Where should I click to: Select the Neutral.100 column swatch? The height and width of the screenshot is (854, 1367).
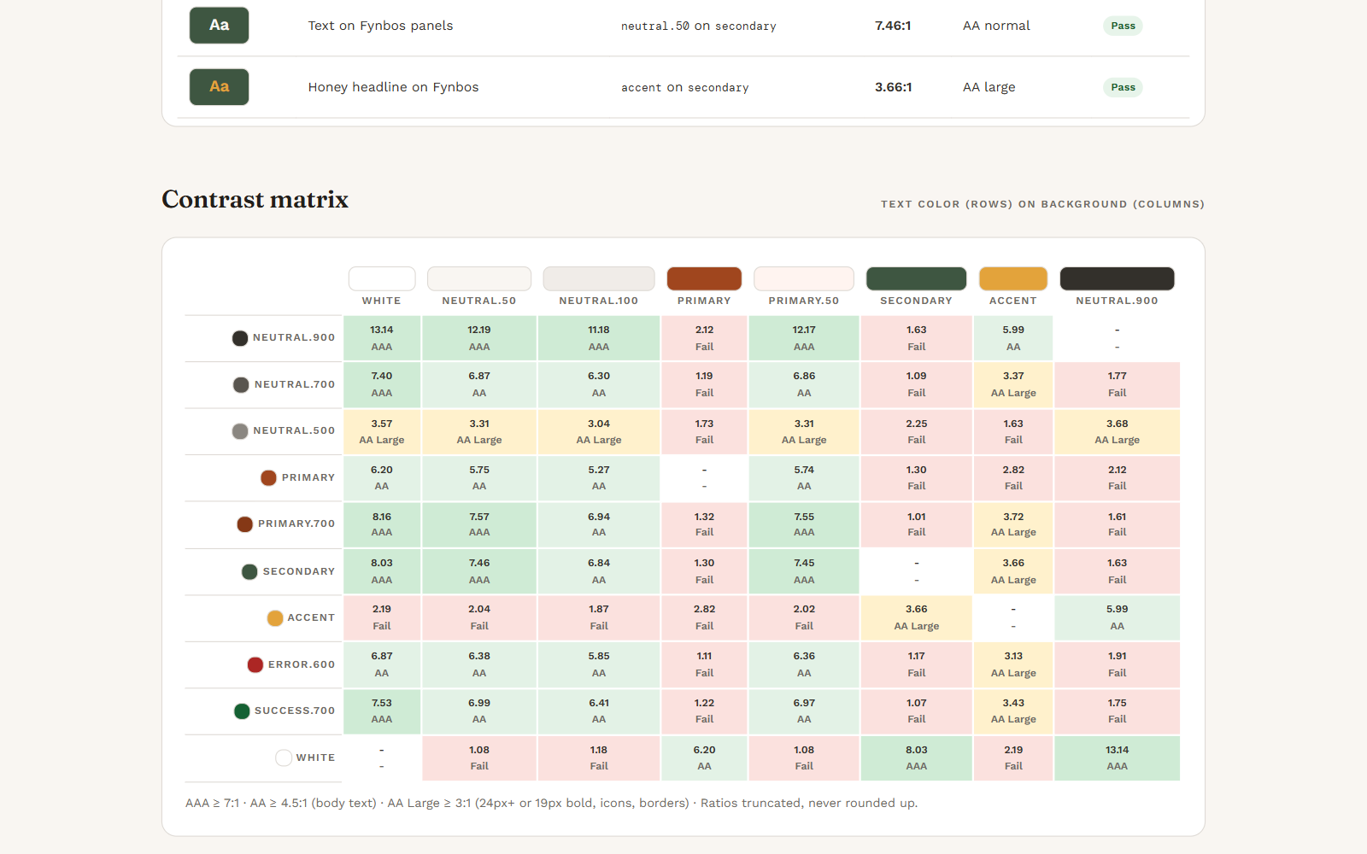click(x=599, y=278)
